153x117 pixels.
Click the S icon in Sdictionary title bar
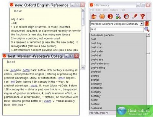pos(92,5)
